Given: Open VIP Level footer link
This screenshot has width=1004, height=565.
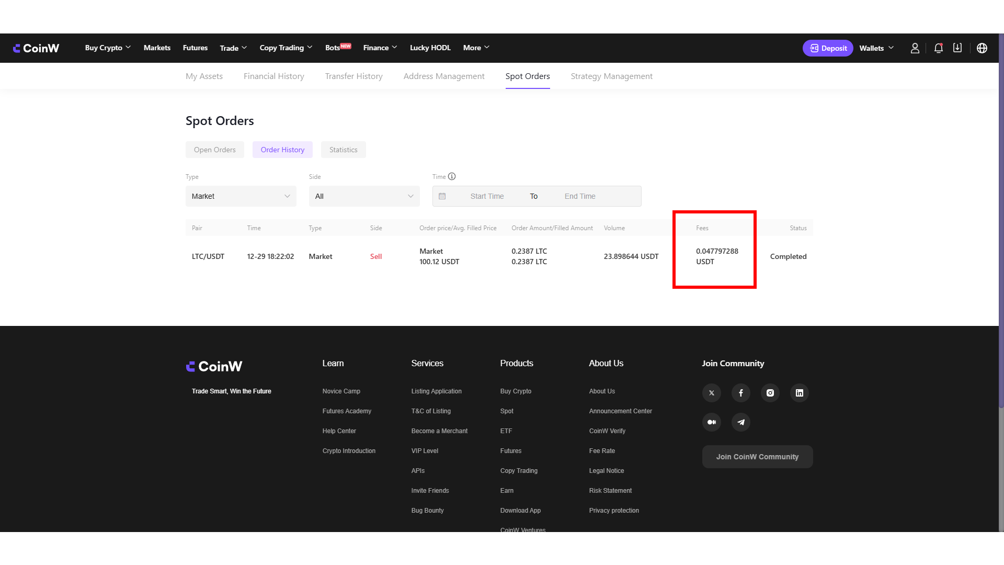Looking at the screenshot, I should (x=425, y=451).
